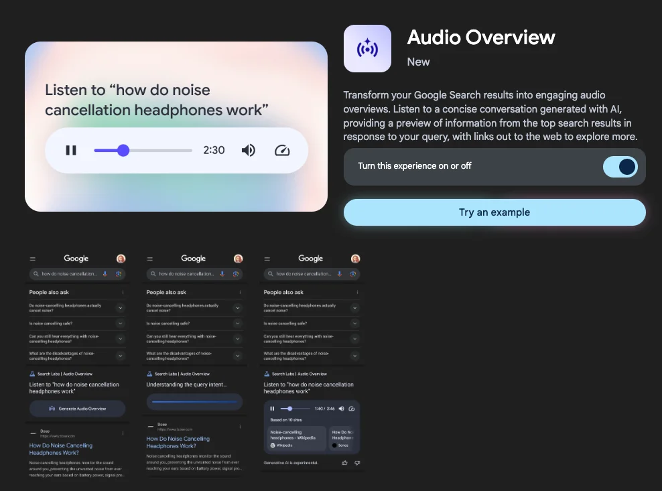Open Bose result options menu in left phone screenshot

coord(123,433)
